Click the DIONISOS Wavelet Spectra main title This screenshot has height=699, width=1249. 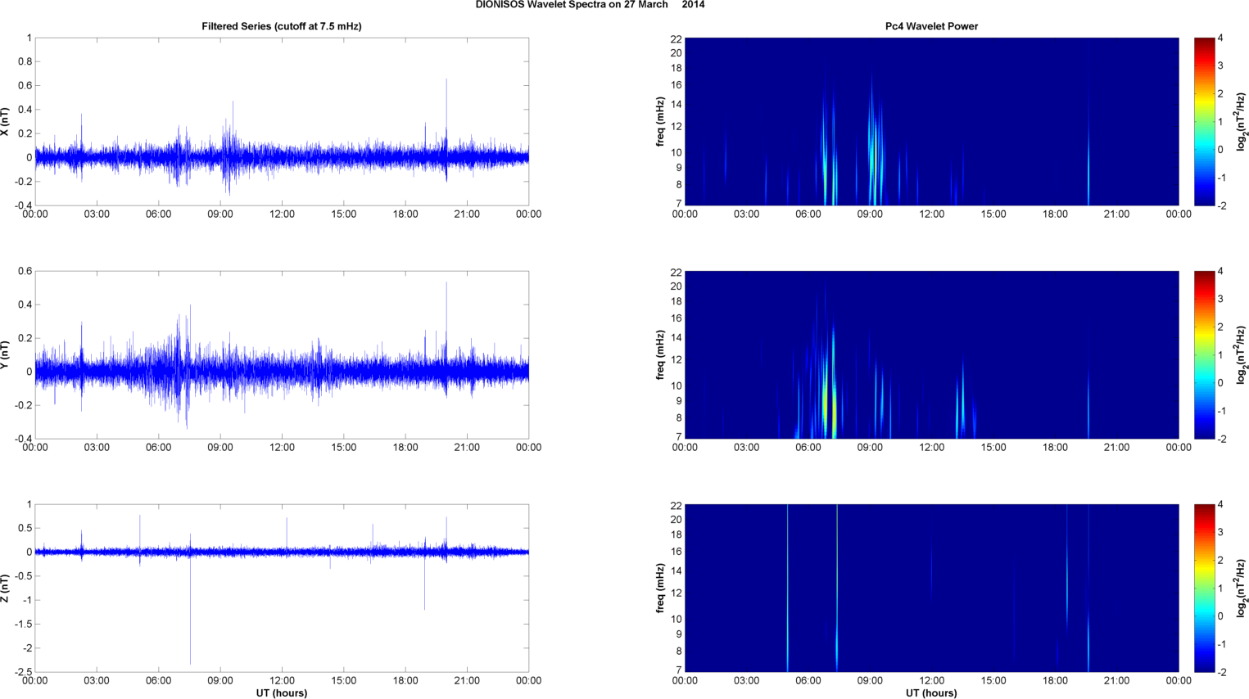(x=590, y=5)
